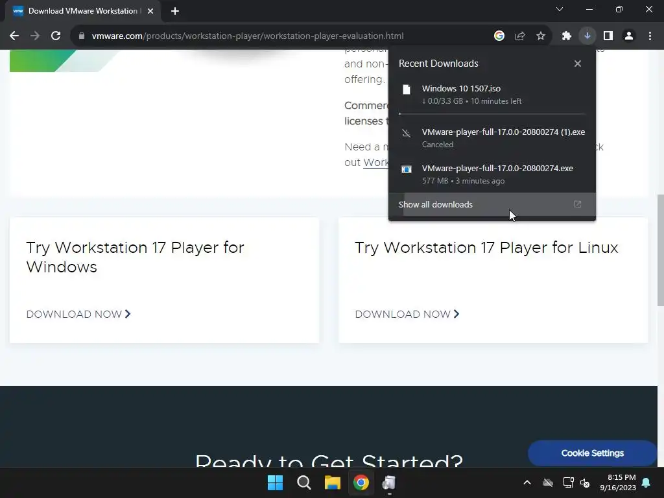View site security lock icon

82,36
